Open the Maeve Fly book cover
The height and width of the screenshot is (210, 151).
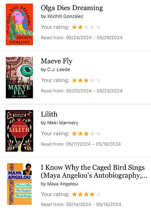(x=19, y=78)
